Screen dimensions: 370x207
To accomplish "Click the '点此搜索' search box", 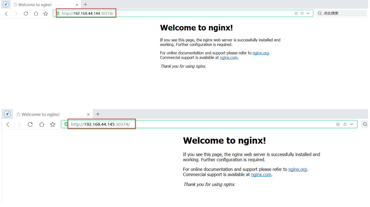I will click(342, 13).
